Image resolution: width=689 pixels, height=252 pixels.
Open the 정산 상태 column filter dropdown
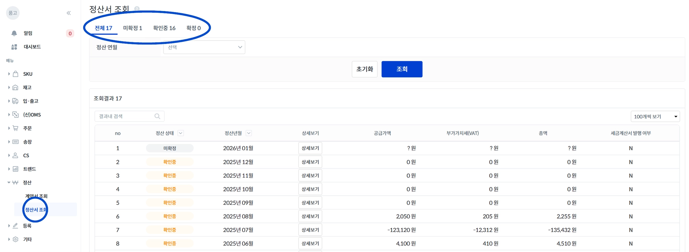tap(181, 133)
